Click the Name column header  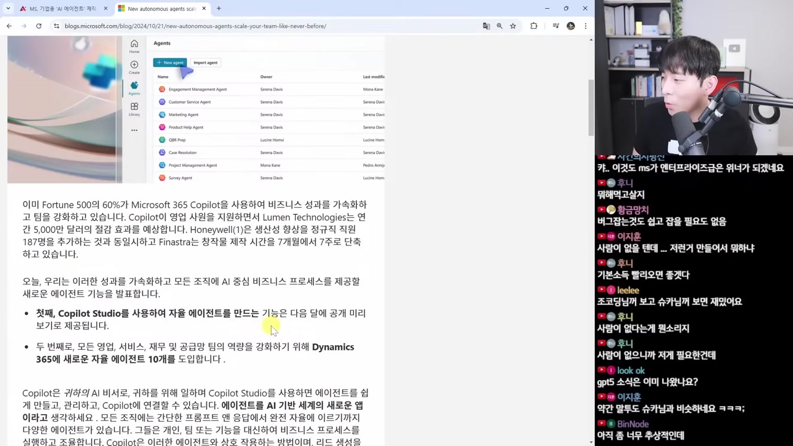(x=163, y=77)
